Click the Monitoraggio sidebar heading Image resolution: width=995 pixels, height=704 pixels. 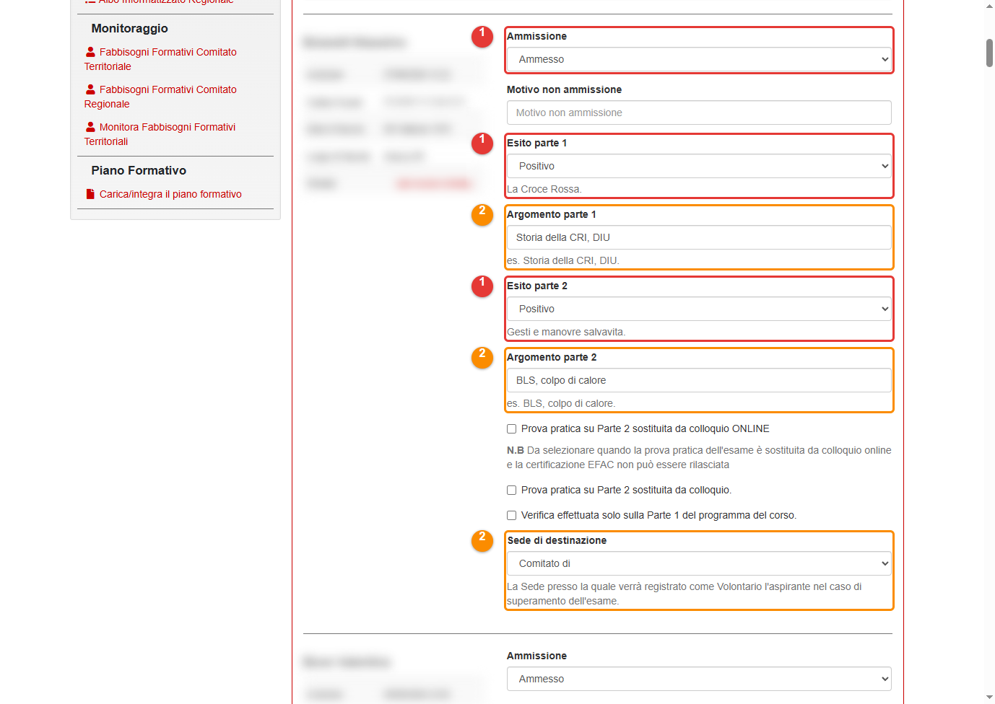click(129, 28)
